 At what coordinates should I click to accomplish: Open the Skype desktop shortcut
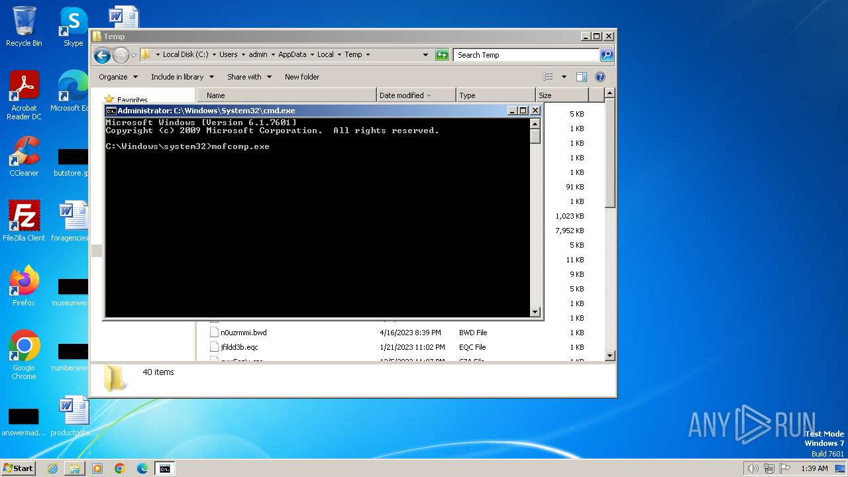click(74, 26)
